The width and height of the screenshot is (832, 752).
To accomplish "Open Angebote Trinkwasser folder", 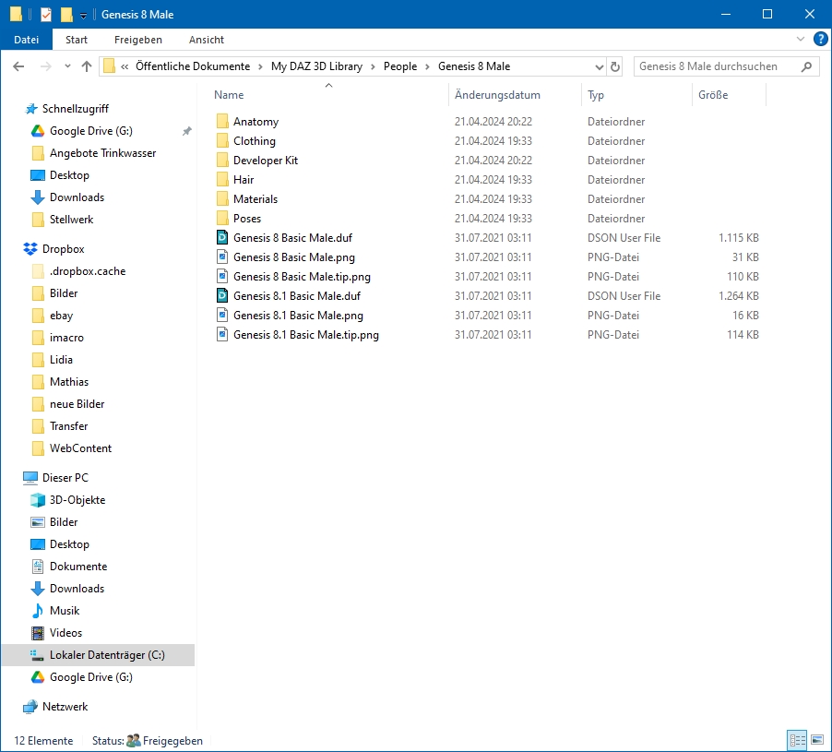I will click(102, 153).
